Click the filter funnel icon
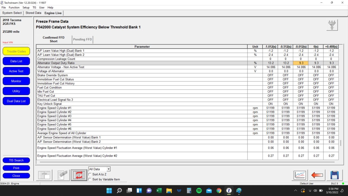Viewport: 348px width, 196px height. 332,25
